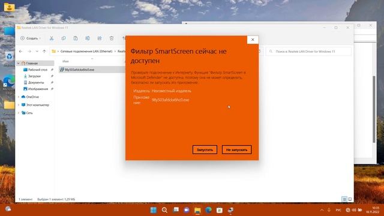Click the Cut scissors icon in Explorer toolbar
The width and height of the screenshot is (384, 216).
[52, 38]
